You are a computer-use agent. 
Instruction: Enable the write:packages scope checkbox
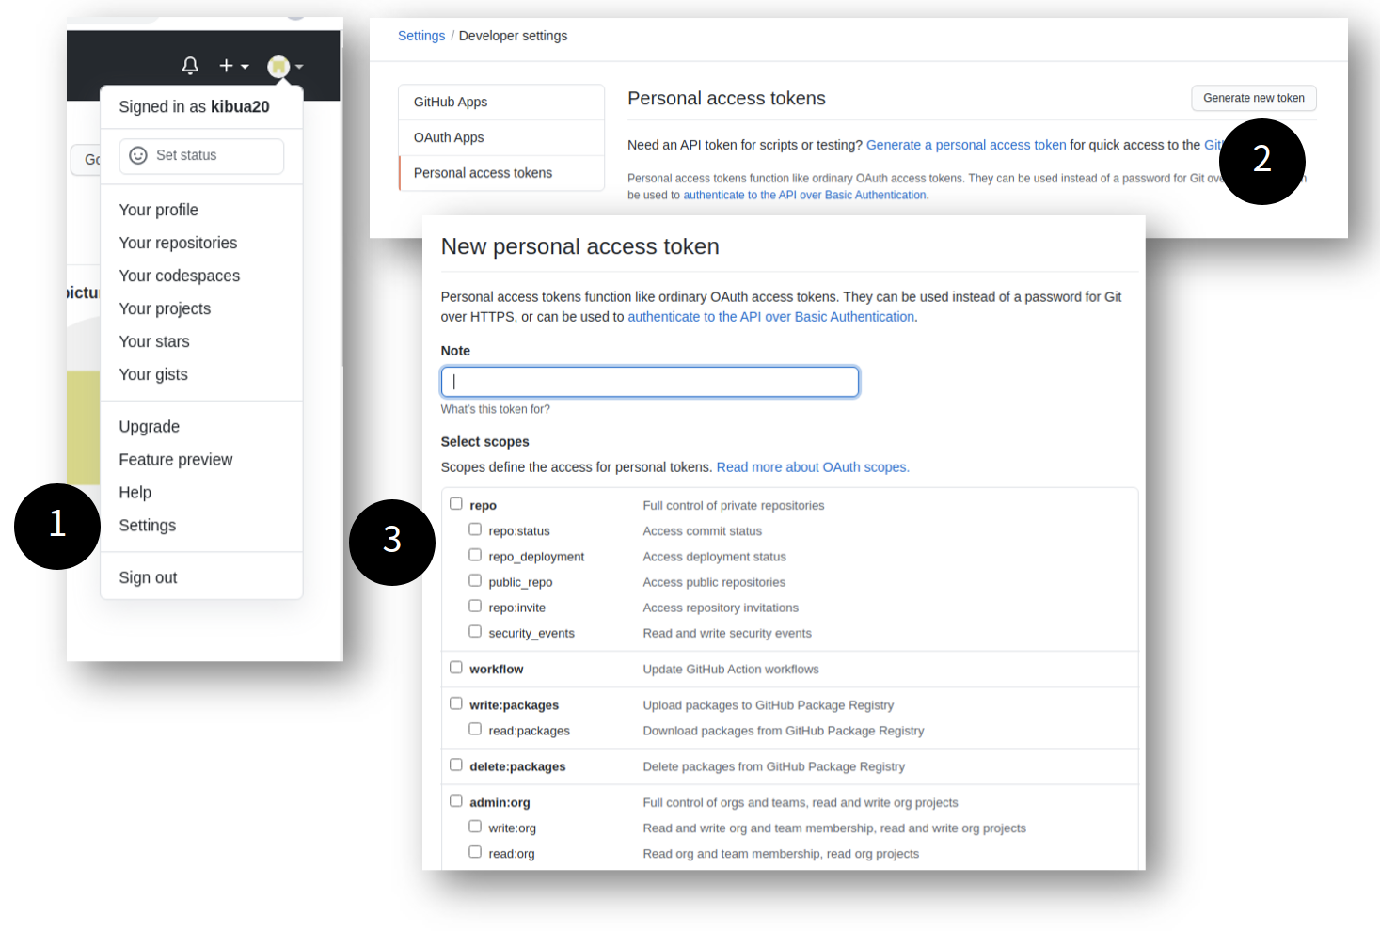tap(456, 703)
